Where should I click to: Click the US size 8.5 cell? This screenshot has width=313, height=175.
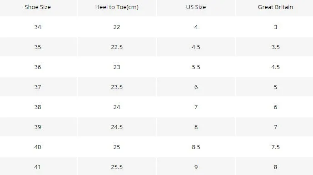(x=196, y=147)
